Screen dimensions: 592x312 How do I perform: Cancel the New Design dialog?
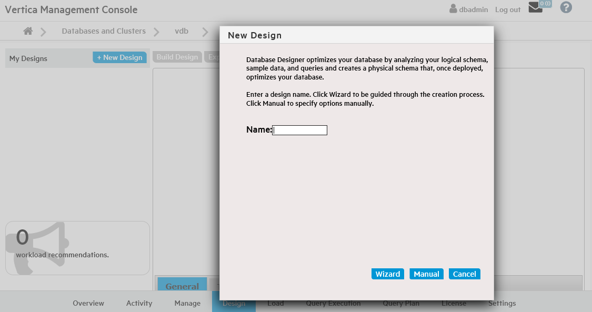tap(464, 274)
